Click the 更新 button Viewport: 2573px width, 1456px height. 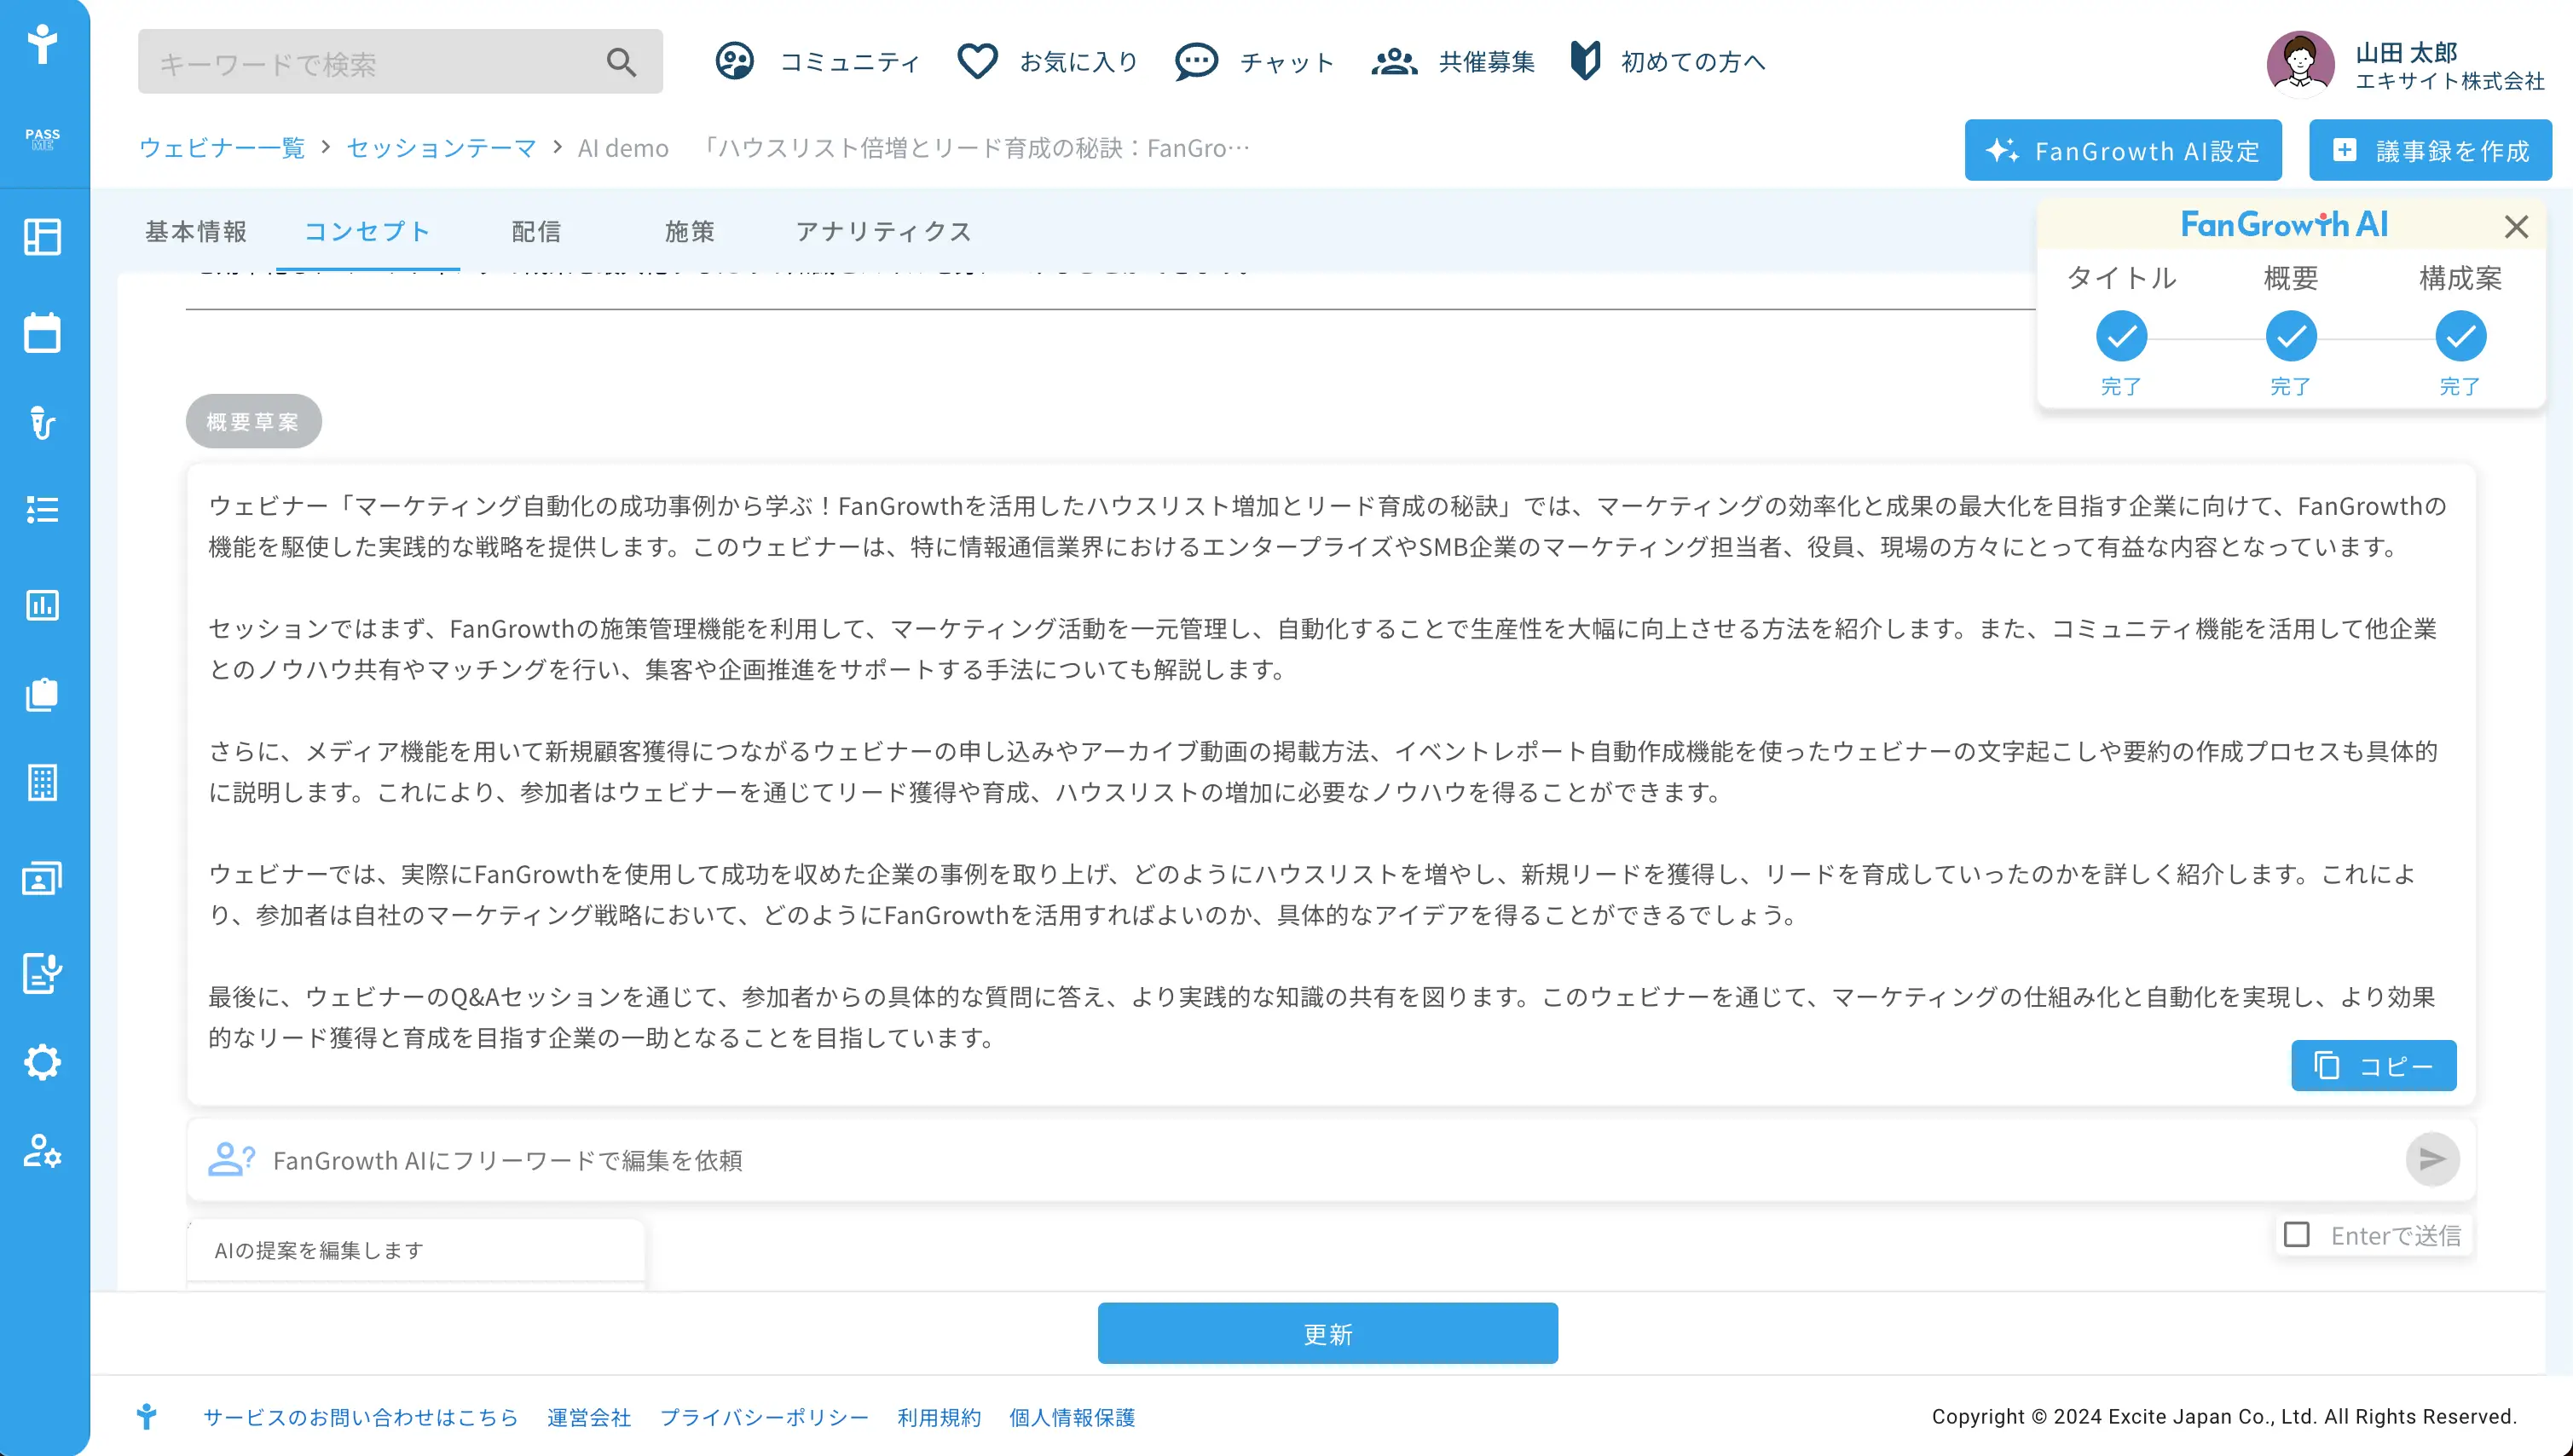[x=1327, y=1333]
